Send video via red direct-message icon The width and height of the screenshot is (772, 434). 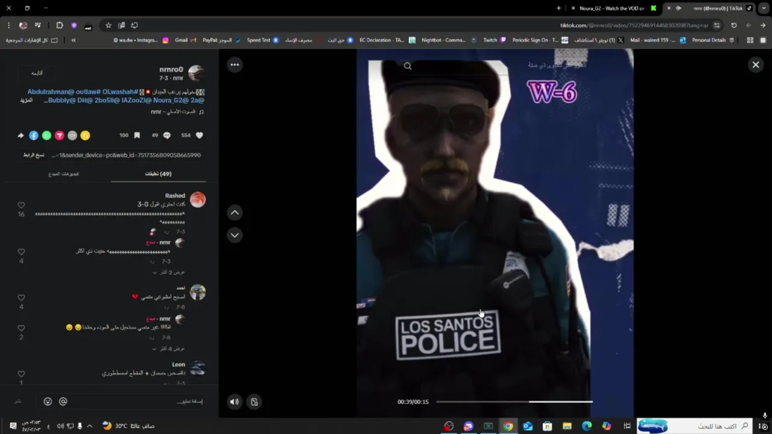tap(59, 136)
